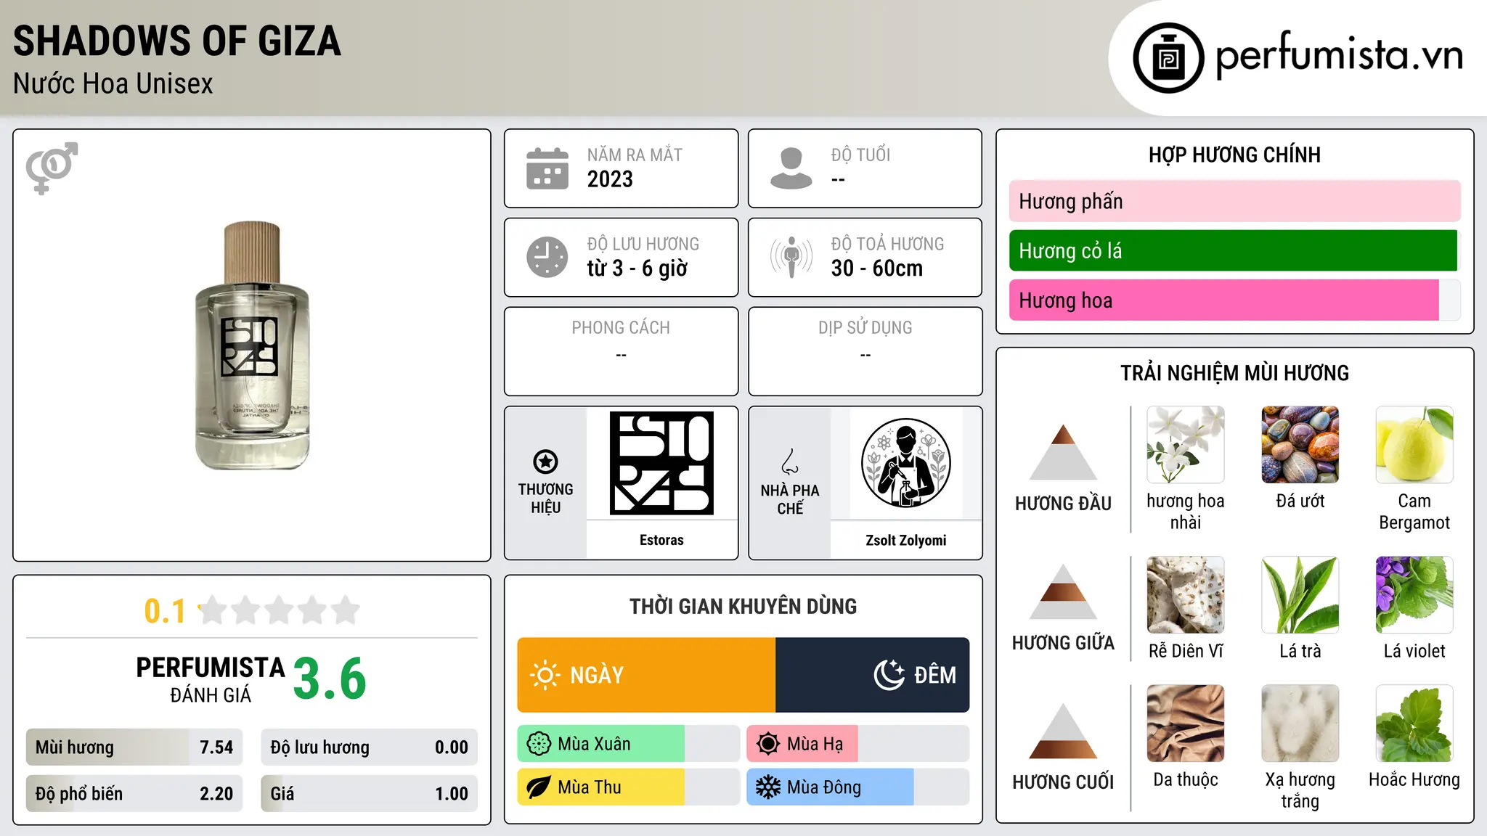Viewport: 1487px width, 836px height.
Task: Click the star badge icon above Thương hiệu
Action: (x=545, y=461)
